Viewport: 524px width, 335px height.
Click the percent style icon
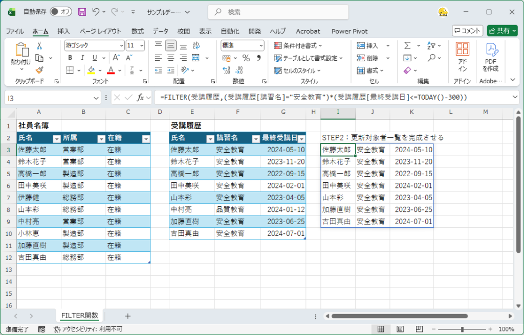pos(246,58)
